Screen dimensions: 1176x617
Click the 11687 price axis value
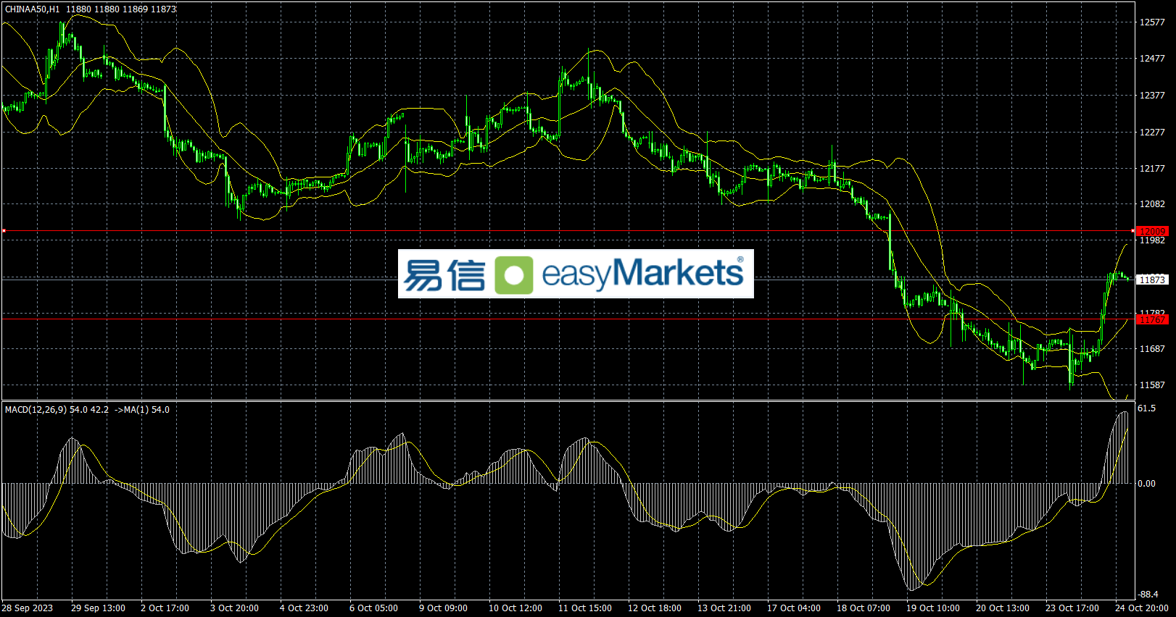[1153, 349]
